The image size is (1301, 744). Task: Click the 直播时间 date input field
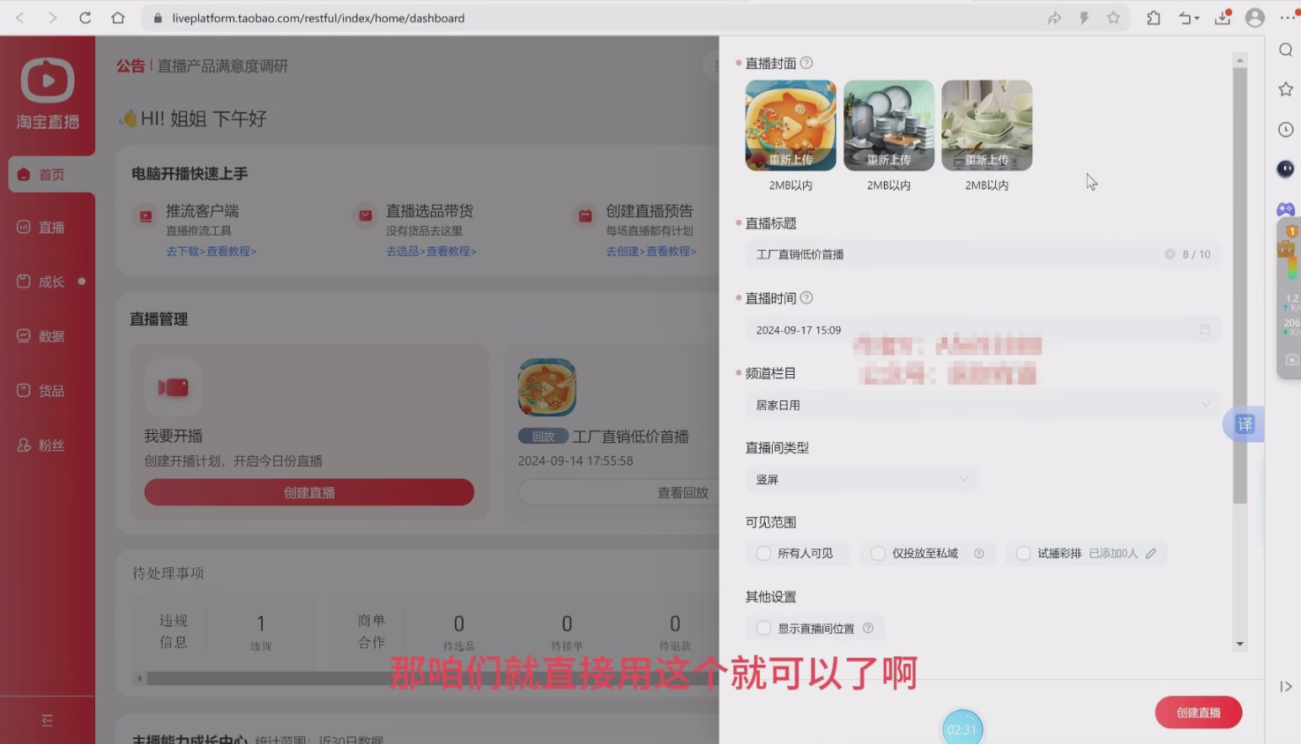pyautogui.click(x=982, y=329)
